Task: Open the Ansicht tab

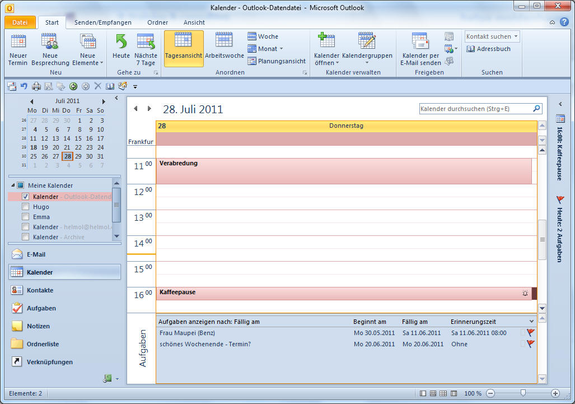Action: pos(194,22)
